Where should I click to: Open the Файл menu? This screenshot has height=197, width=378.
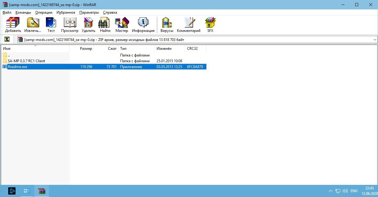click(7, 12)
